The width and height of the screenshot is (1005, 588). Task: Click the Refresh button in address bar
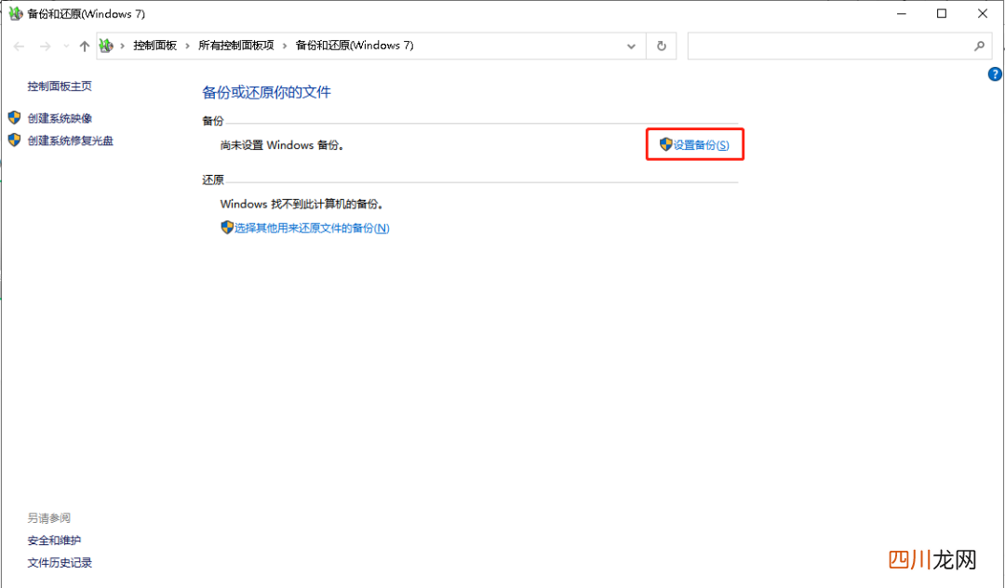tap(662, 47)
